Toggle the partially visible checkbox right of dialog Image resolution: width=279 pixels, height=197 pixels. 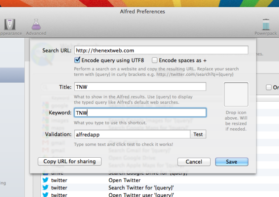coord(269,87)
